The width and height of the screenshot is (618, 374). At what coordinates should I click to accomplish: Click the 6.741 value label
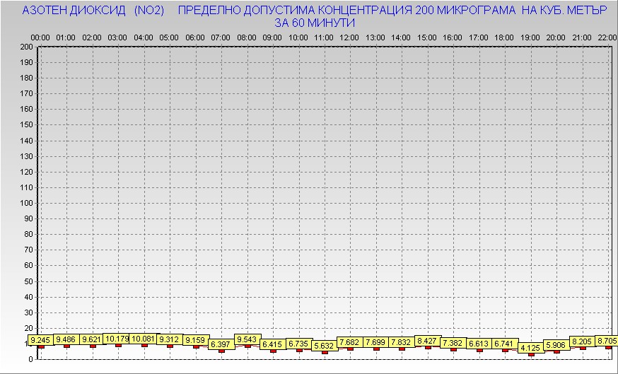click(505, 344)
